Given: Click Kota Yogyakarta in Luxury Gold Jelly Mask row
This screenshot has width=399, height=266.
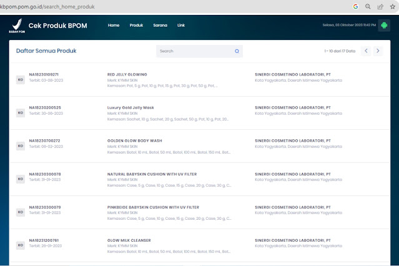Looking at the screenshot, I should pyautogui.click(x=298, y=114).
